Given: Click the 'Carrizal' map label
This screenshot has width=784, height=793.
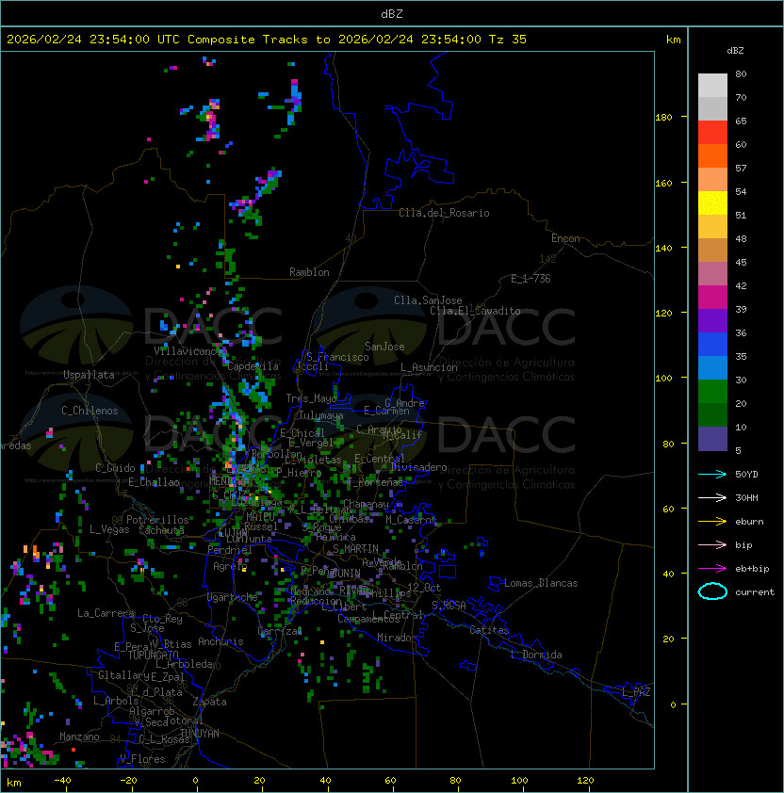Looking at the screenshot, I should (280, 631).
